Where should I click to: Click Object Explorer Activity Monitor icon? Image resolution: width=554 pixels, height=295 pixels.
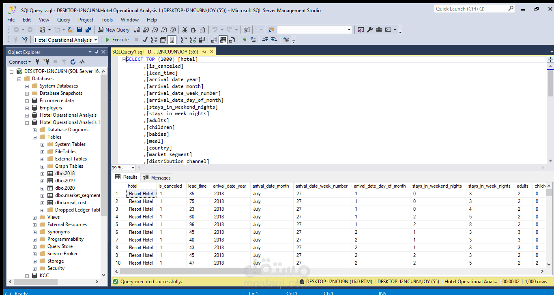(82, 62)
